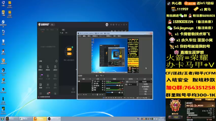Open the second mixer channel gear settings
The height and width of the screenshot is (121, 216).
122,92
